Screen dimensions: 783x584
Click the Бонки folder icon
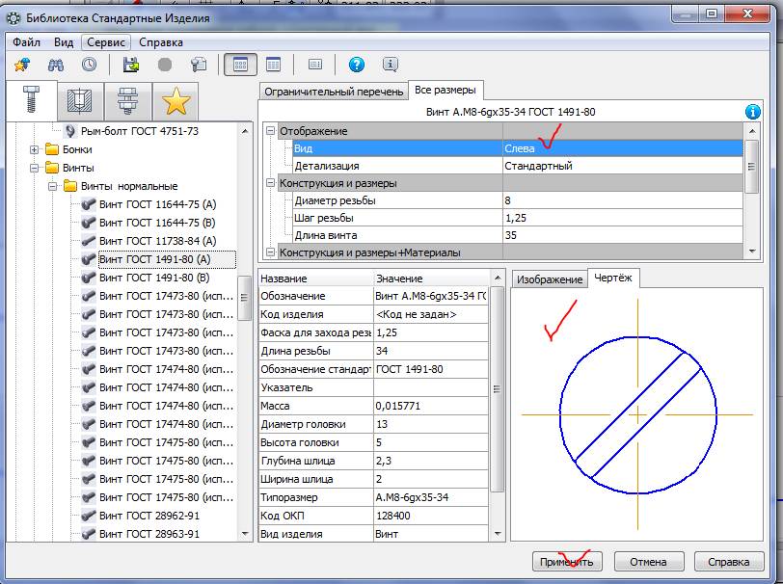(x=52, y=149)
